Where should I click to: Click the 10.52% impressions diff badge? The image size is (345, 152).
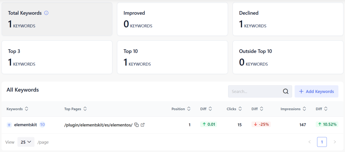pyautogui.click(x=327, y=124)
